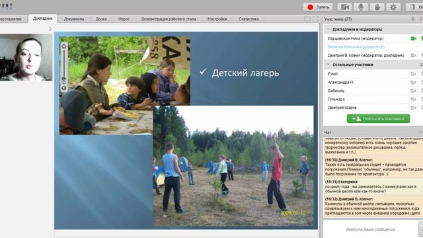
Task: Select participant Бибигуль
Action: point(336,91)
